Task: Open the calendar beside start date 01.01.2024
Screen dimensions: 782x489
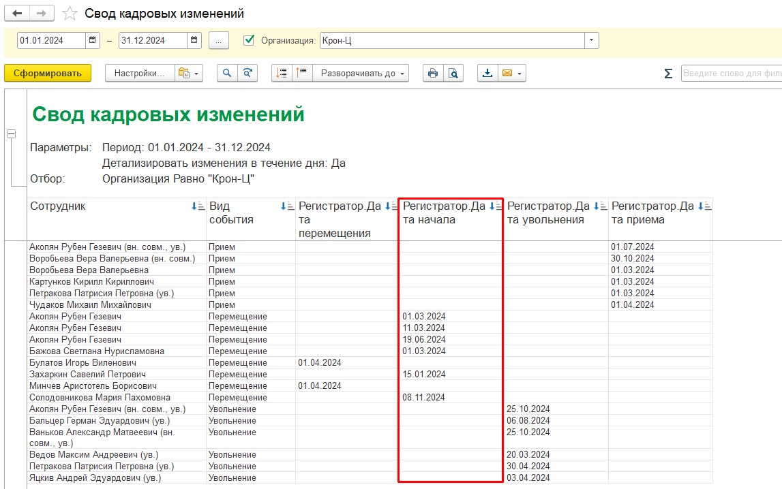Action: pos(92,40)
